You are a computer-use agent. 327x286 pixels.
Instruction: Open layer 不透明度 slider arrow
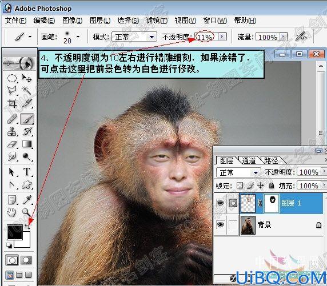pos(324,171)
